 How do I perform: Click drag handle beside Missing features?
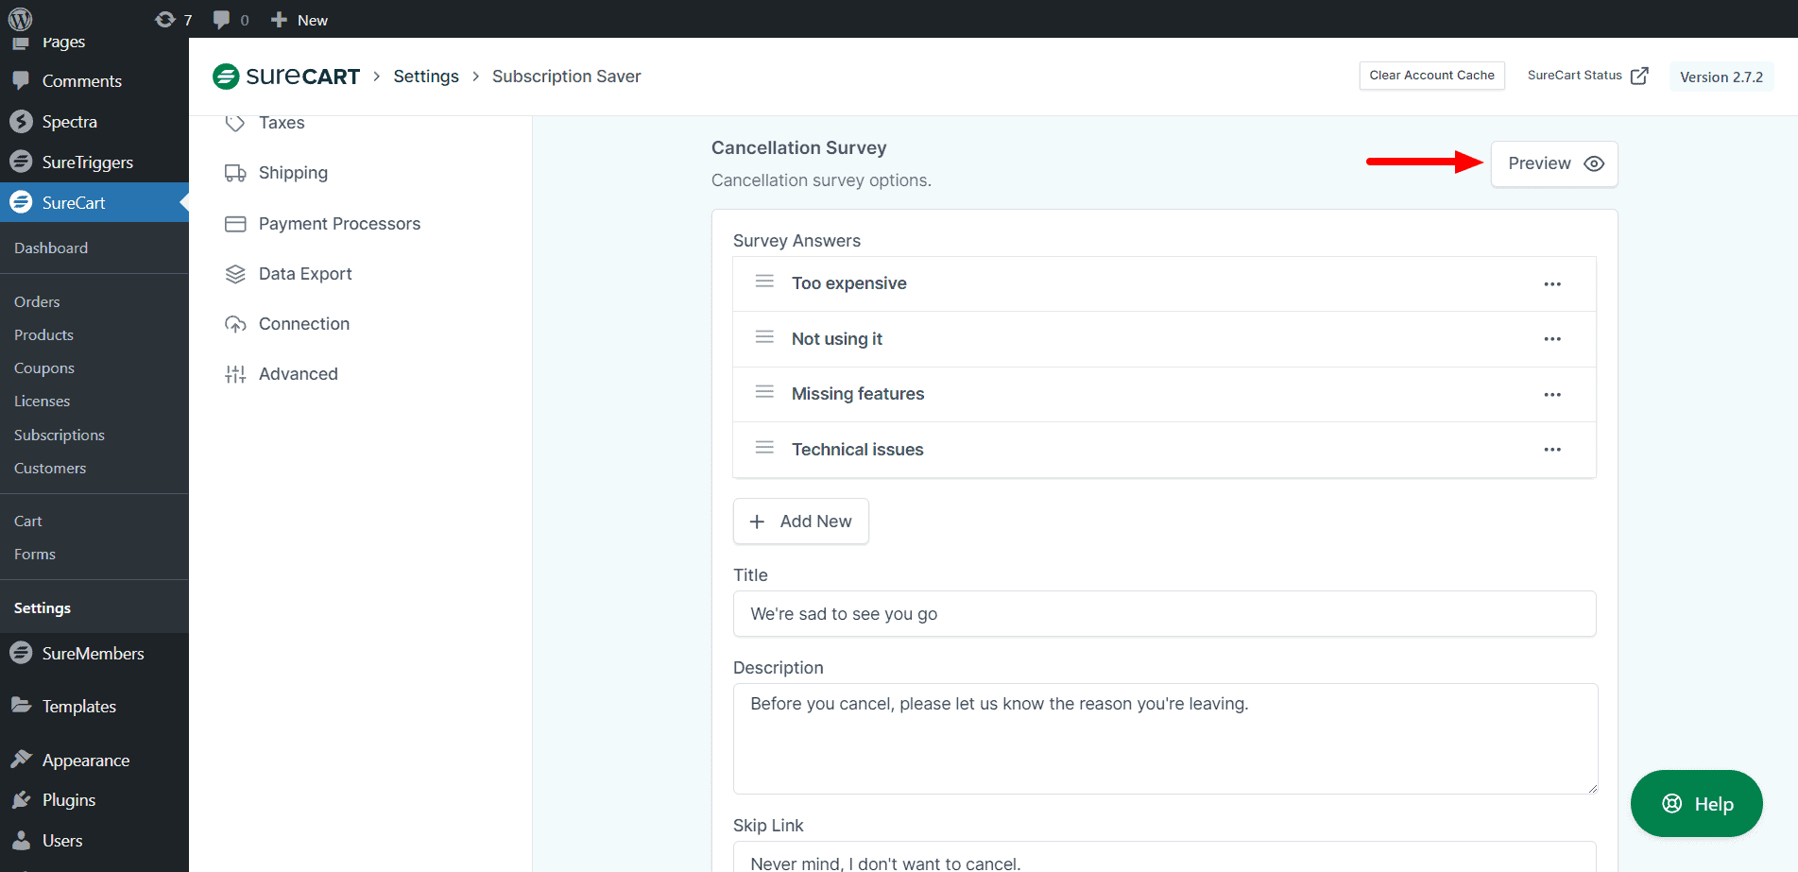click(x=764, y=392)
